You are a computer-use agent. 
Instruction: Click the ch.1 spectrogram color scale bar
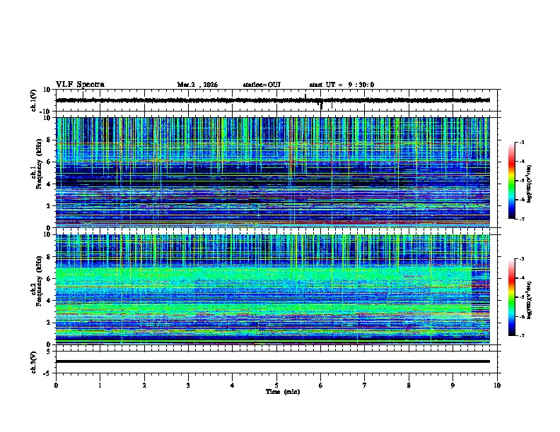pyautogui.click(x=511, y=181)
